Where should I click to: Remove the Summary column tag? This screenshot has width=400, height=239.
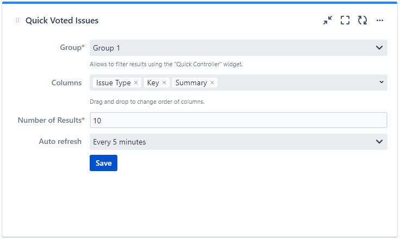click(212, 83)
